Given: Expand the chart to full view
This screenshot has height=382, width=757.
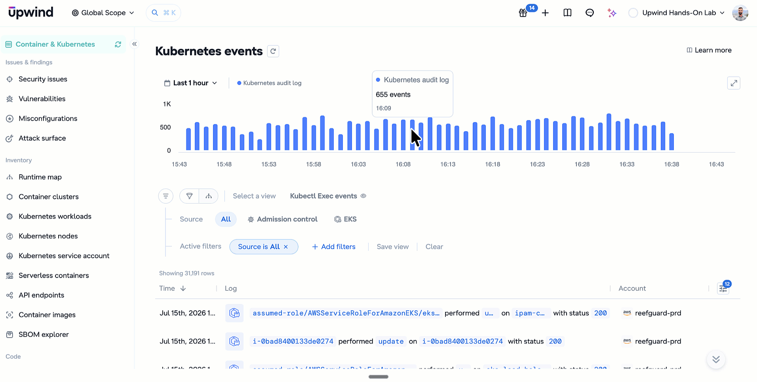Looking at the screenshot, I should pos(734,83).
